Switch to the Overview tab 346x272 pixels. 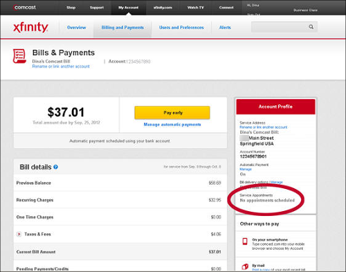pos(77,28)
